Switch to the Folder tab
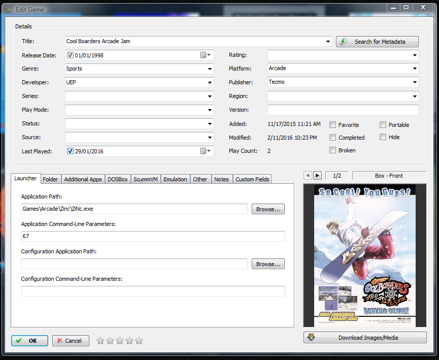 [x=50, y=179]
